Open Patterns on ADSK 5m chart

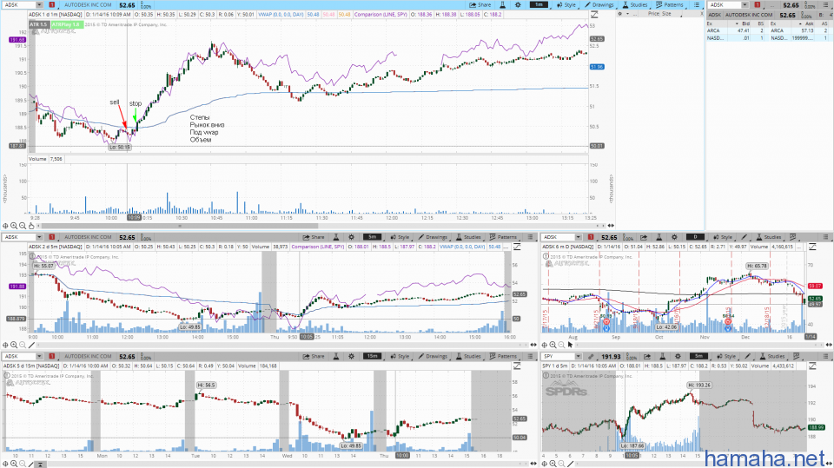[503, 237]
